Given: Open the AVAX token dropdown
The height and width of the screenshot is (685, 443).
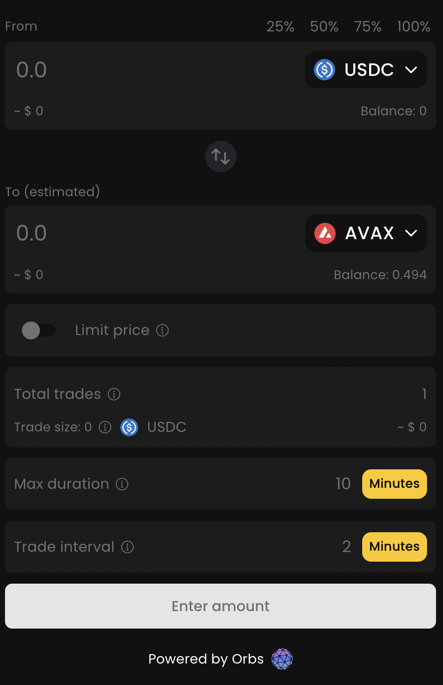Looking at the screenshot, I should 366,233.
